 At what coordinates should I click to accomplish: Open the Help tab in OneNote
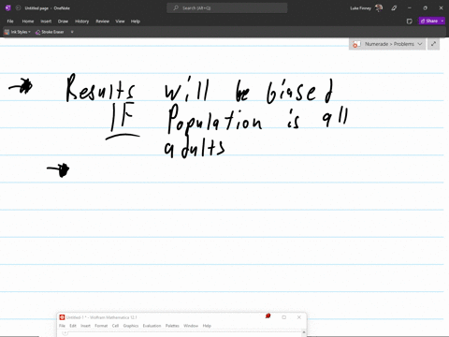click(136, 22)
